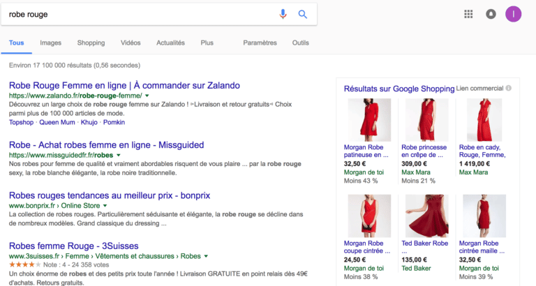This screenshot has width=536, height=286.
Task: Follow the Khujo sitelink
Action: point(89,122)
